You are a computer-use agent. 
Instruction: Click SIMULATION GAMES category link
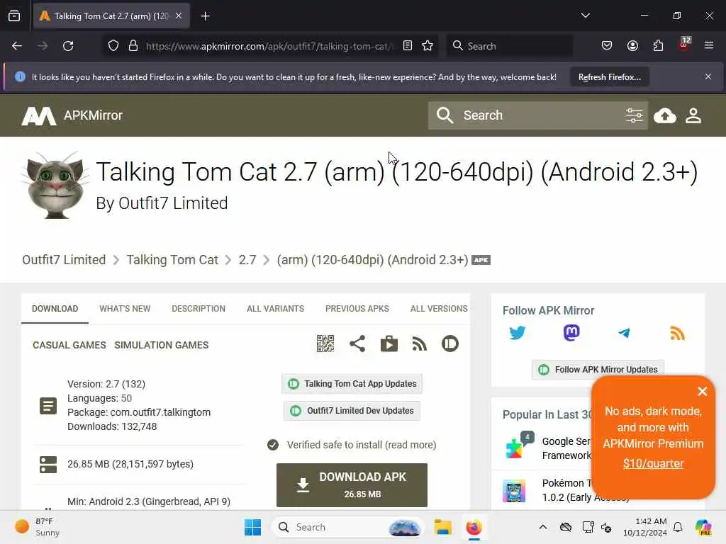pos(162,345)
